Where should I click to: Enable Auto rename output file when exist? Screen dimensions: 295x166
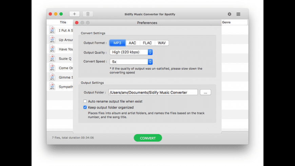point(85,101)
